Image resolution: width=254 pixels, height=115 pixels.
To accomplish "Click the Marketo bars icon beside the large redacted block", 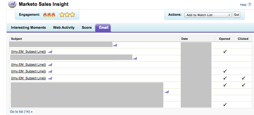I will 167,92.
